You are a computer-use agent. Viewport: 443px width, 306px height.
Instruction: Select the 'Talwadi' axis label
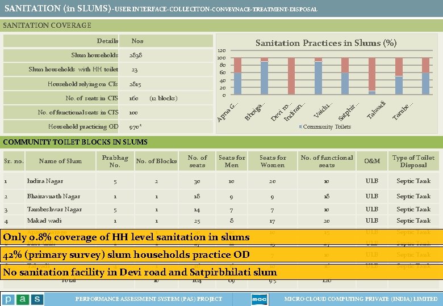(x=376, y=110)
